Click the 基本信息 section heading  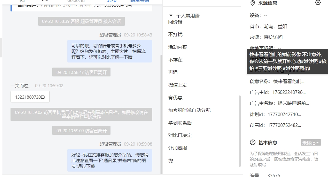(267, 143)
